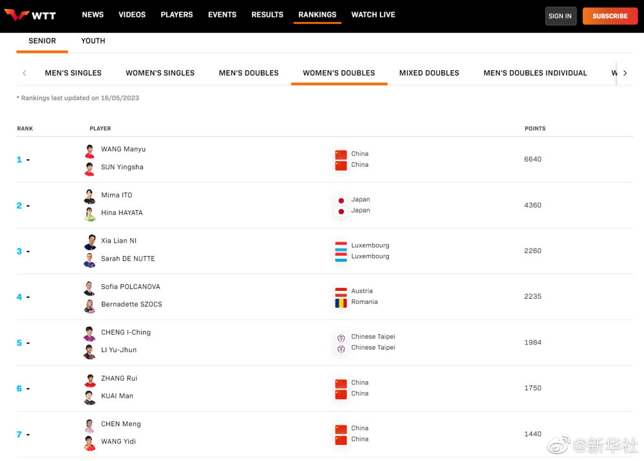The image size is (644, 461).
Task: Click the China flag beside ZHANG Rui
Action: (341, 384)
